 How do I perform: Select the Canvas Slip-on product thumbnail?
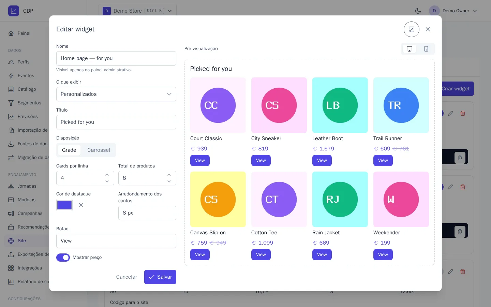(218, 199)
